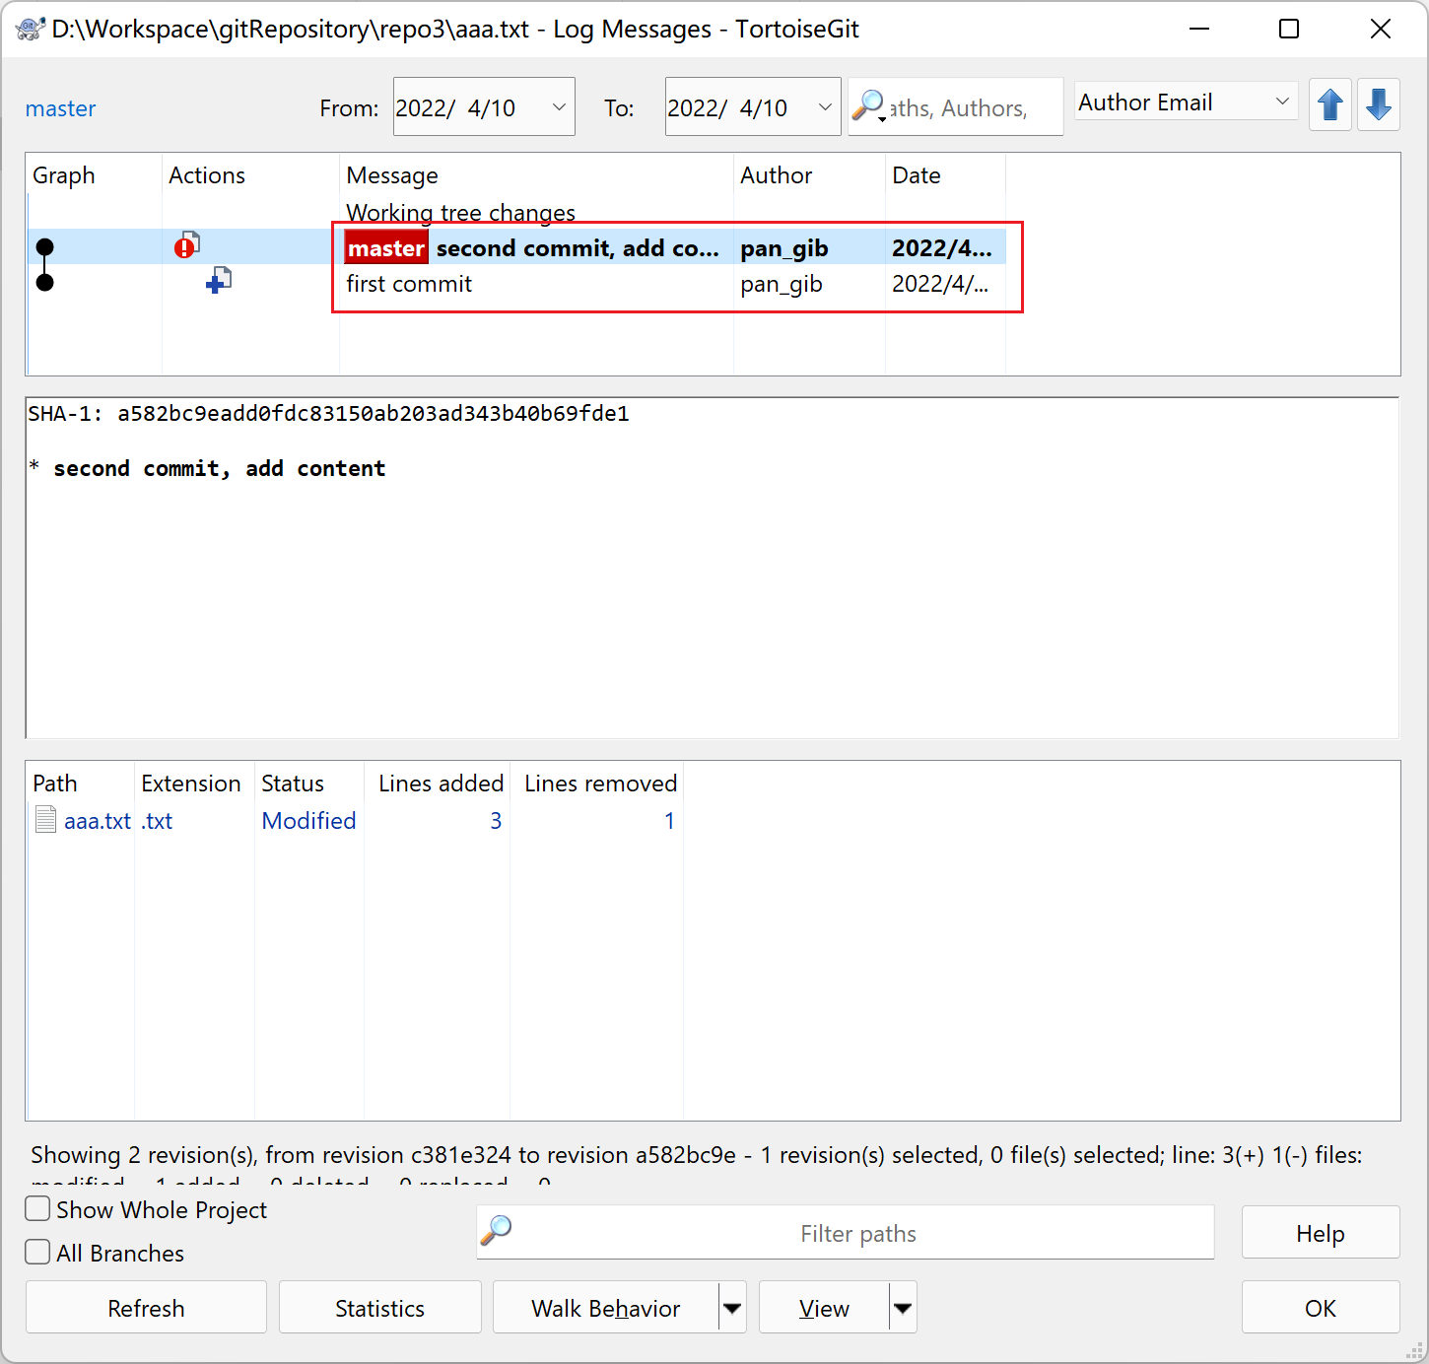Click the magnifier icon in Filter paths
This screenshot has width=1429, height=1364.
coord(496,1231)
